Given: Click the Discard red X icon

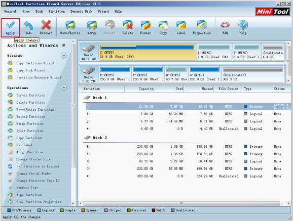Looking at the screenshot, I should [46, 25].
